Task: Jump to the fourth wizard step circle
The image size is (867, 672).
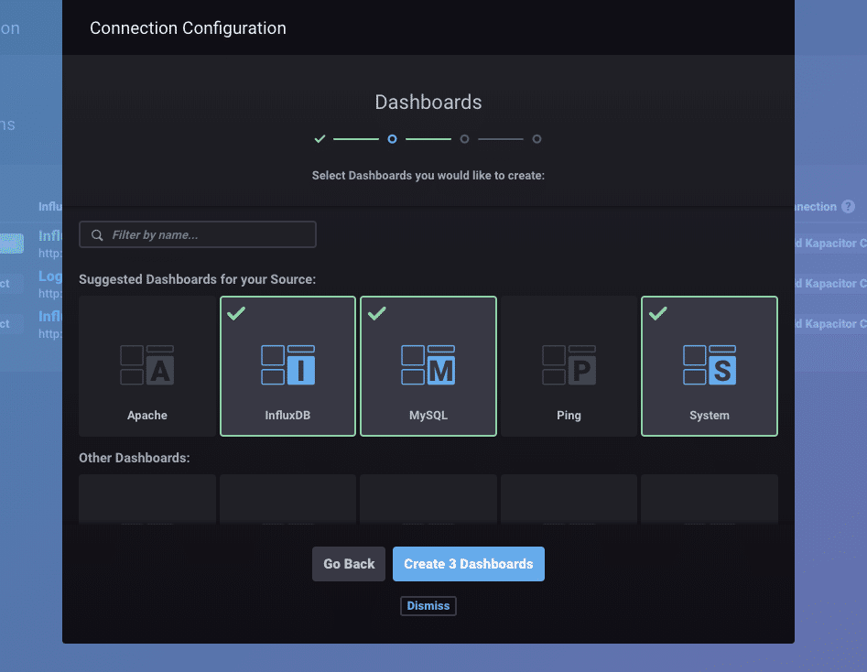Action: (x=536, y=139)
